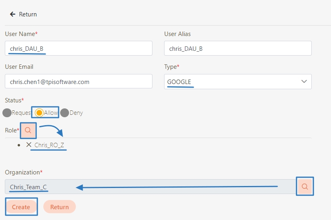The image size is (331, 220).
Task: Click the back arrow icon at top
Action: tap(12, 14)
